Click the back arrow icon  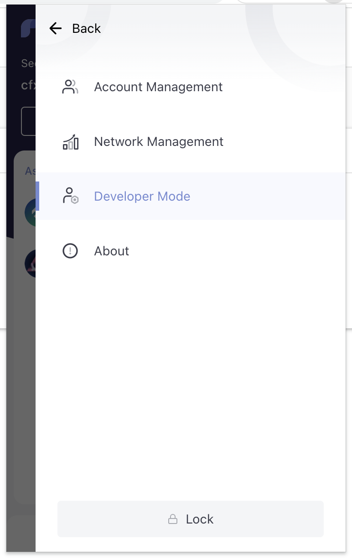(x=55, y=29)
